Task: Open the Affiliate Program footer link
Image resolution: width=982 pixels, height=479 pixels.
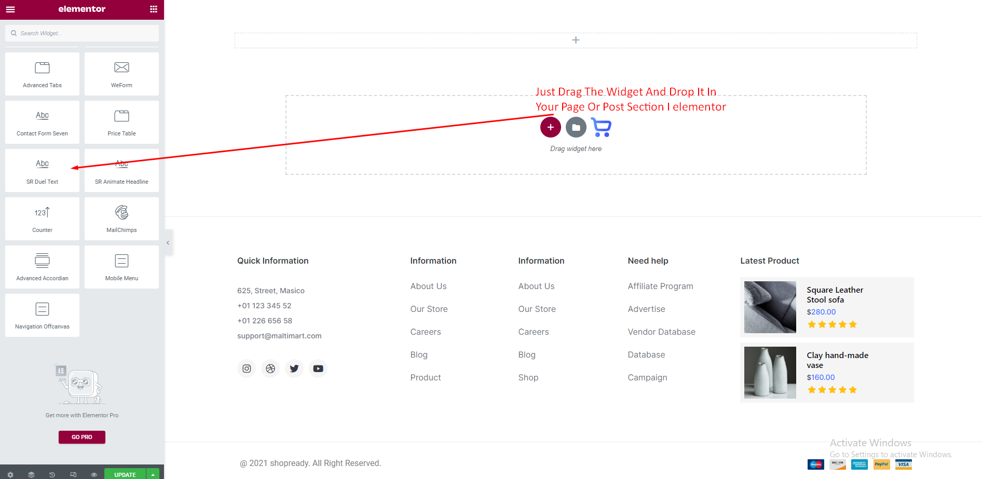Action: 660,286
